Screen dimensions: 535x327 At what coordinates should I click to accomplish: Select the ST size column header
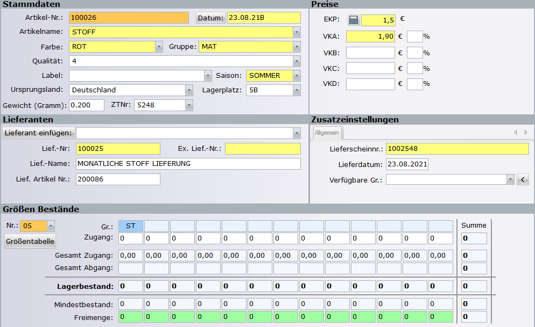[130, 226]
